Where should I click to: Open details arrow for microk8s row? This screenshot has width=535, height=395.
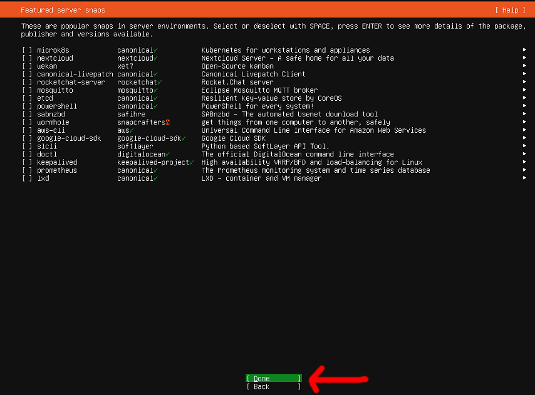pos(524,49)
